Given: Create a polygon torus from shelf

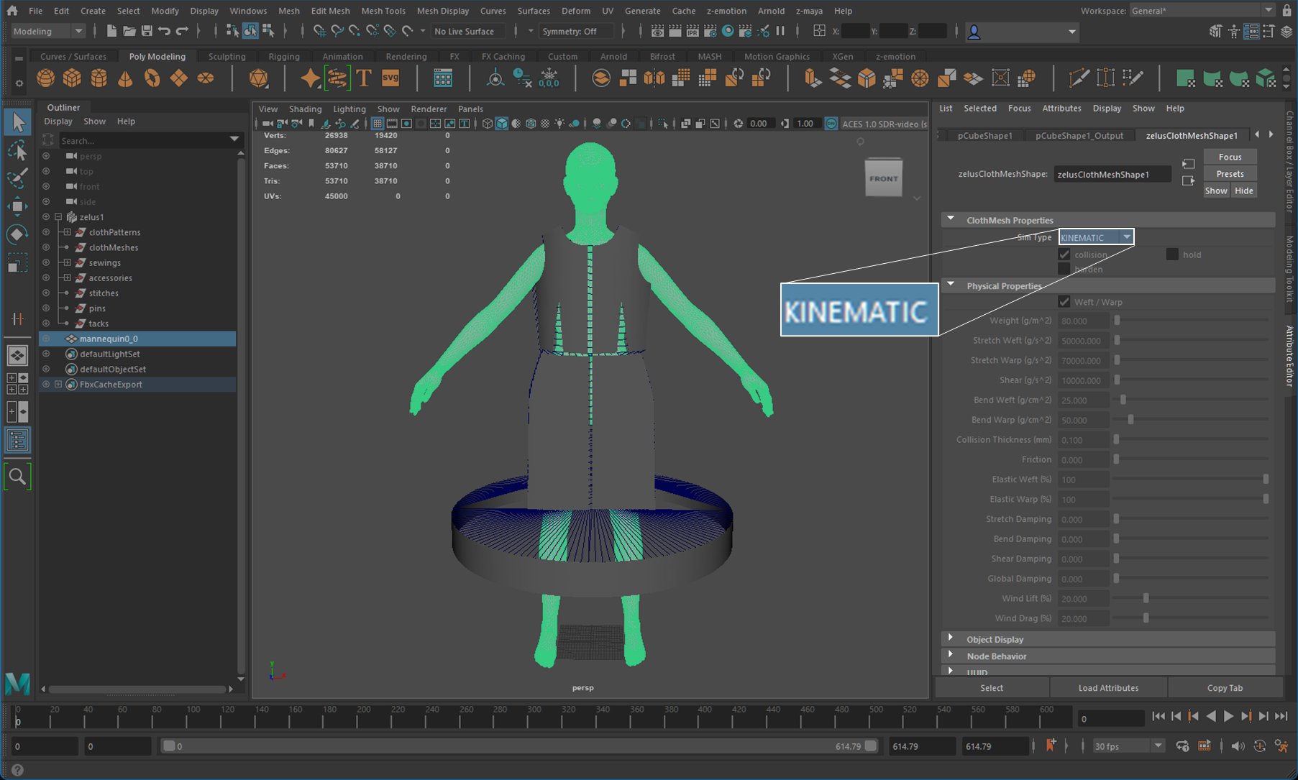Looking at the screenshot, I should click(x=152, y=78).
